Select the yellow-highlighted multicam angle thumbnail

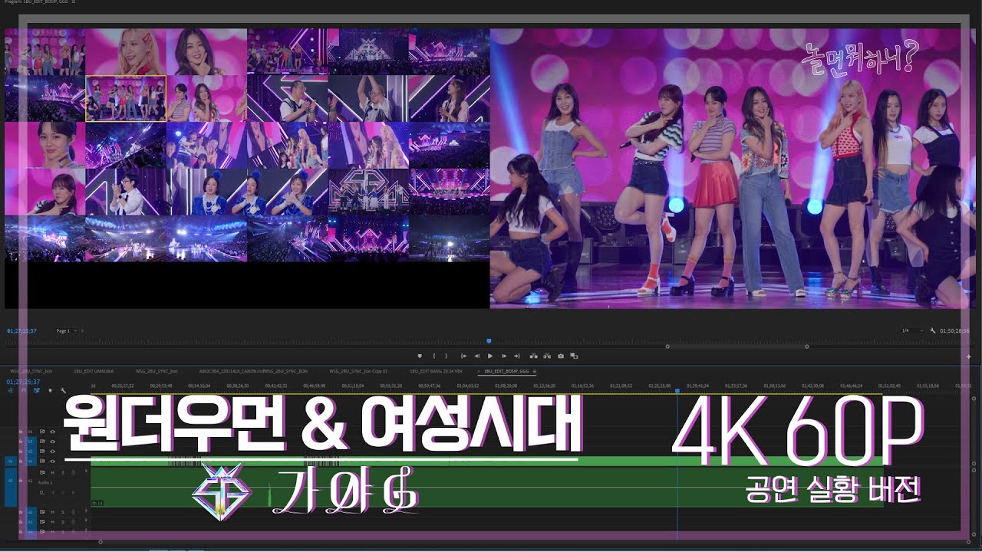coord(126,98)
